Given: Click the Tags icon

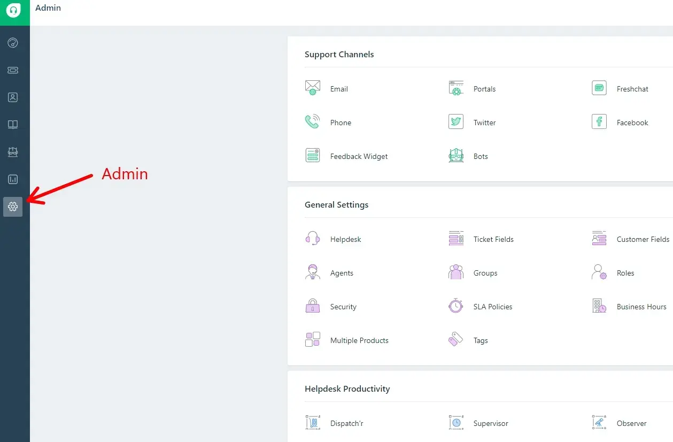Looking at the screenshot, I should click(x=456, y=339).
